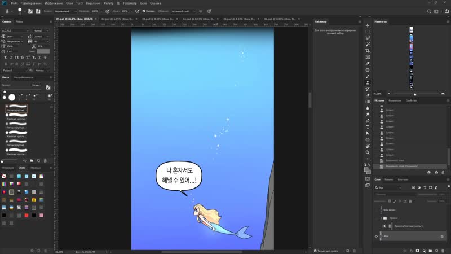451x254 pixels.
Task: Select the Мягкая круглая brush preset
Action: [16, 108]
